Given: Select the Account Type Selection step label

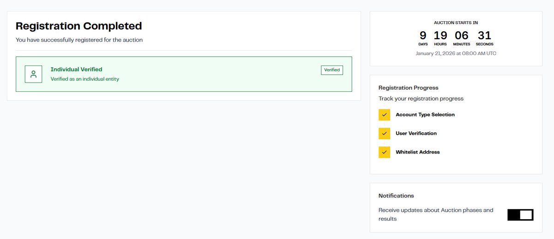Looking at the screenshot, I should [425, 115].
